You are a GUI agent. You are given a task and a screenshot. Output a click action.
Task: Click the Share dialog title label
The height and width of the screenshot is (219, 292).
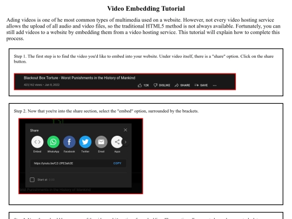tap(34, 130)
